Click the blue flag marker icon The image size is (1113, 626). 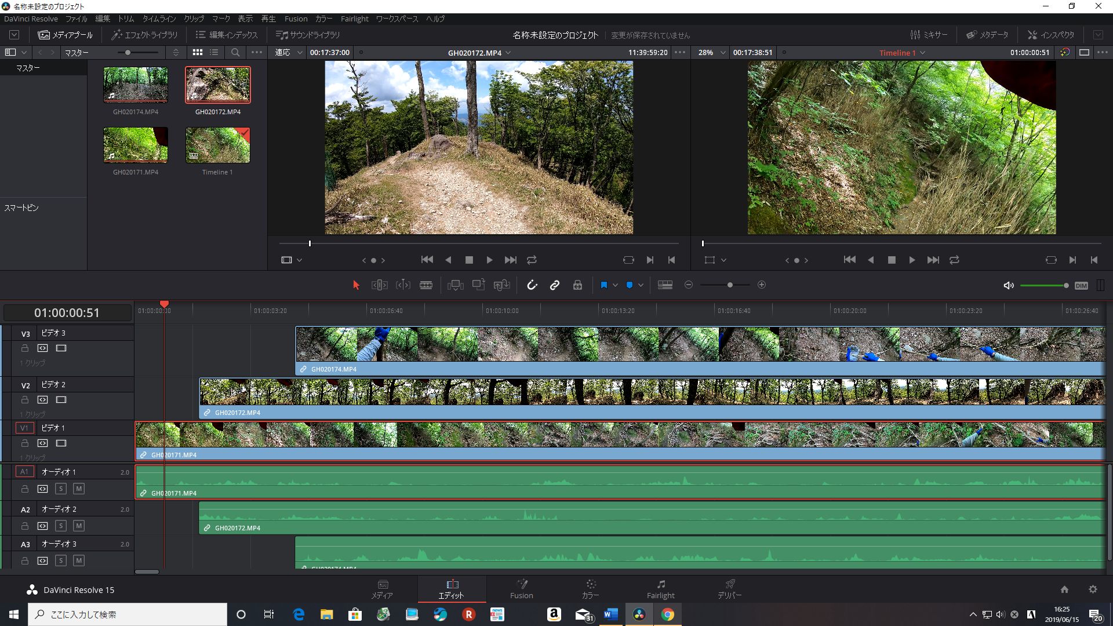[x=603, y=285]
